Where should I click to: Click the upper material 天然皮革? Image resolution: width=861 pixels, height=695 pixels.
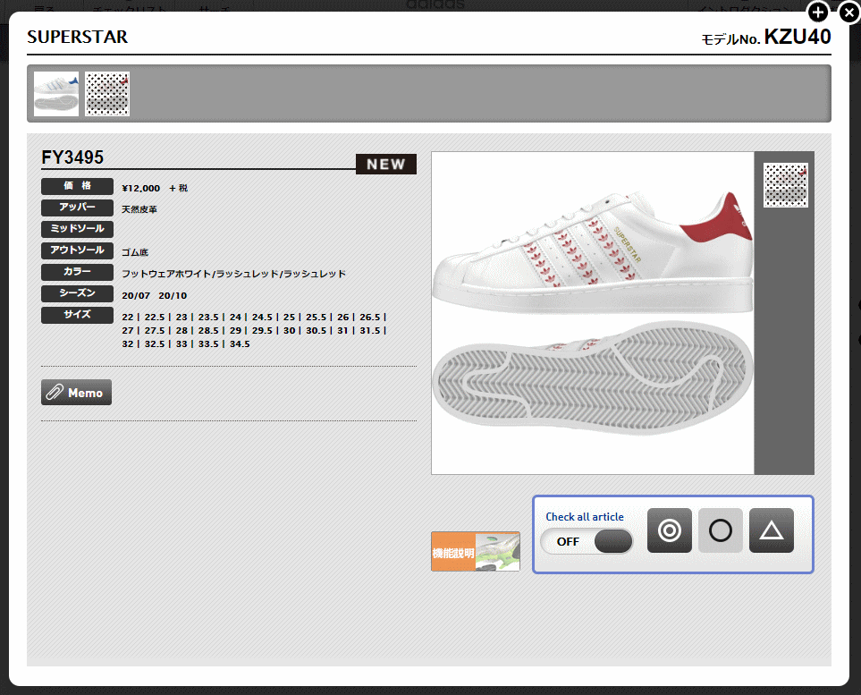pyautogui.click(x=139, y=209)
